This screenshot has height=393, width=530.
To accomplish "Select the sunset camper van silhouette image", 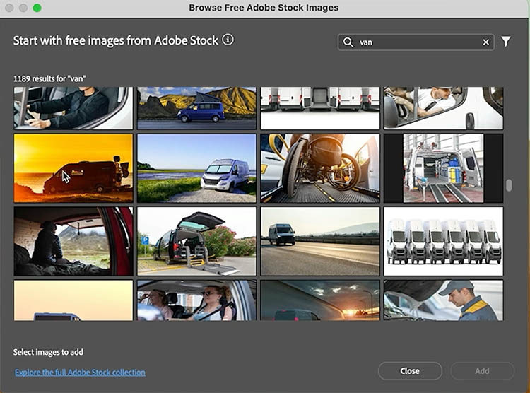I will coord(73,168).
